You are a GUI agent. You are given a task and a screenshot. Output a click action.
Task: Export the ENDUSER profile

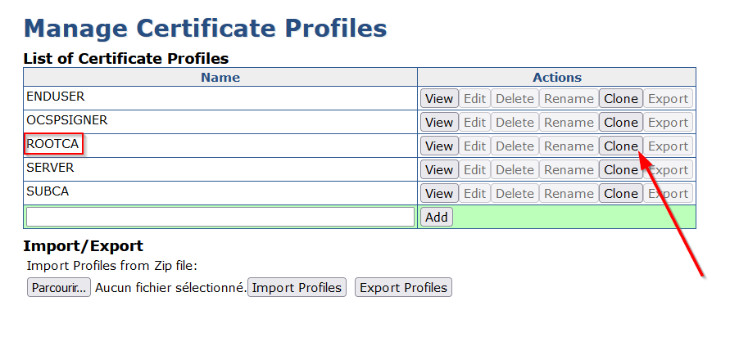(x=668, y=98)
